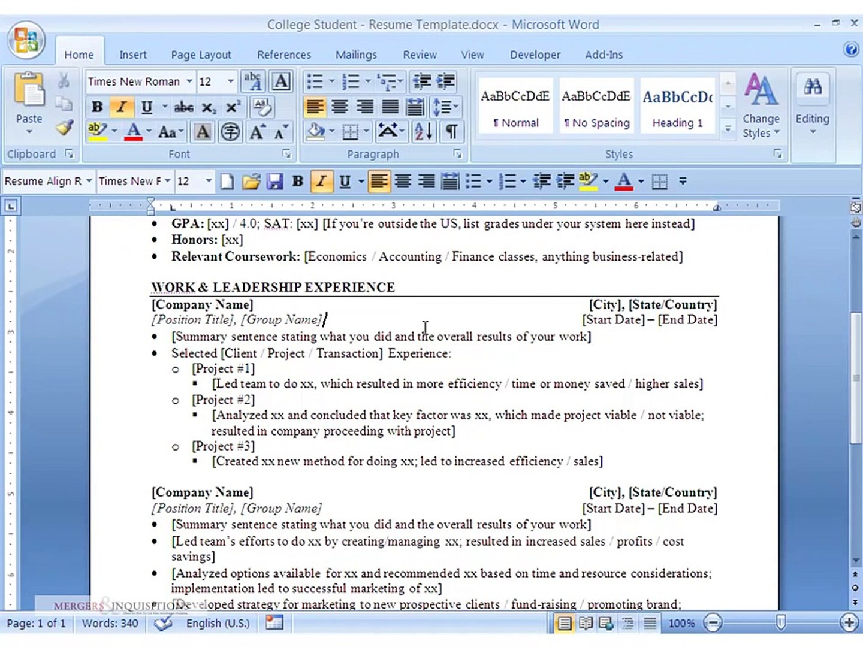Switch to the Page Layout tab

(201, 55)
